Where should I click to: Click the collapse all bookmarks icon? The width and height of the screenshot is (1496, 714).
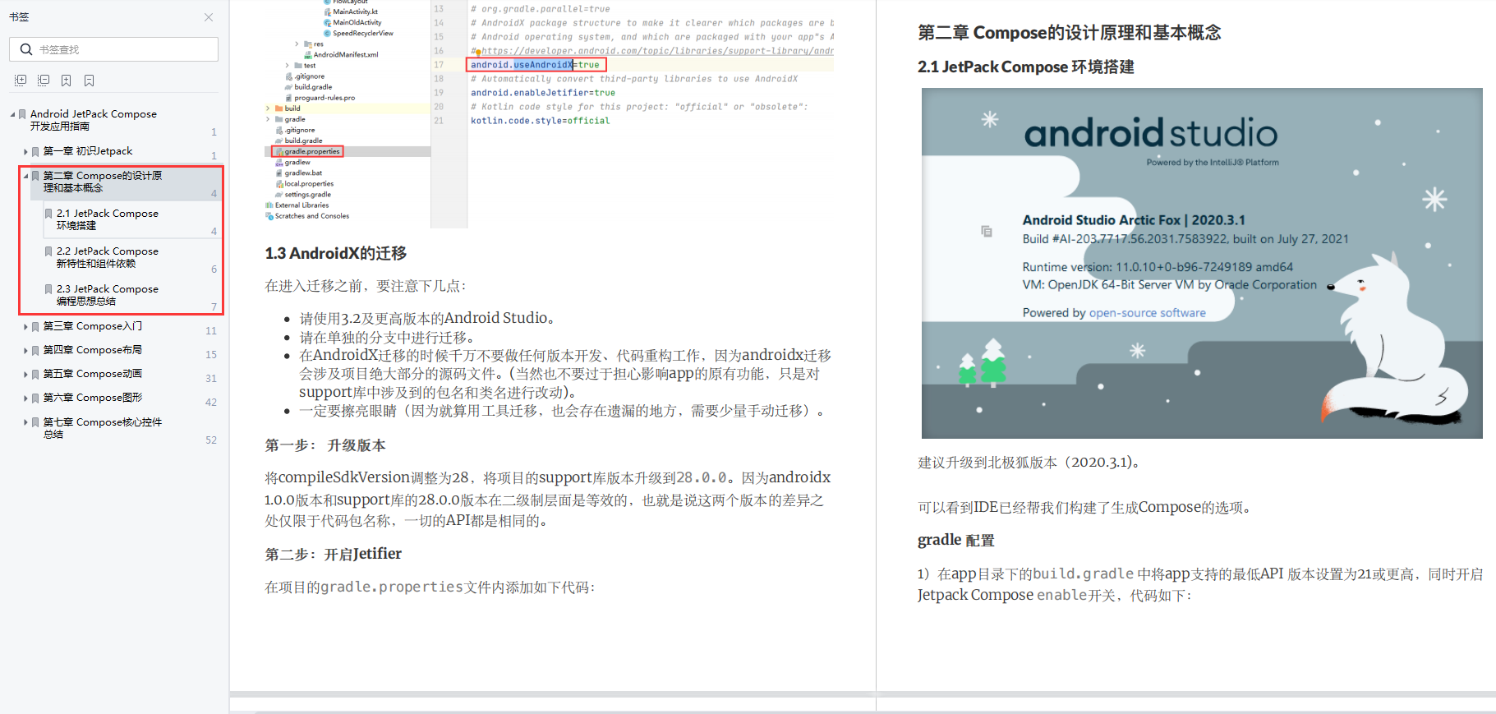[x=44, y=81]
